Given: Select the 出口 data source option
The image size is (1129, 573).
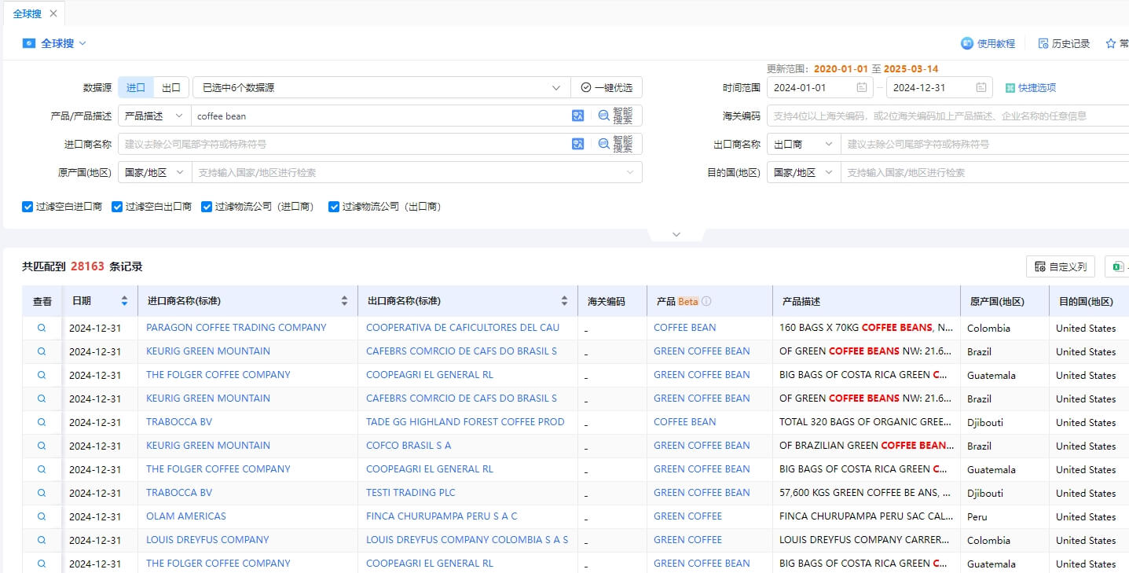Looking at the screenshot, I should point(171,87).
